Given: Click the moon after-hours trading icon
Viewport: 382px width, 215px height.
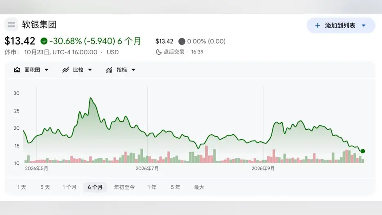Looking at the screenshot, I should [159, 52].
